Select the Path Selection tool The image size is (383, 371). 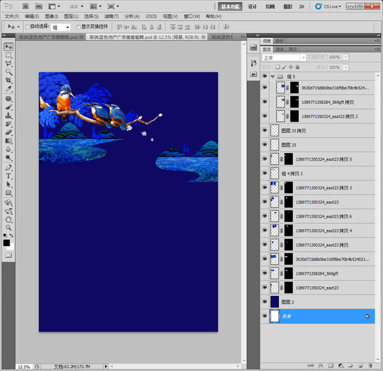(x=8, y=184)
